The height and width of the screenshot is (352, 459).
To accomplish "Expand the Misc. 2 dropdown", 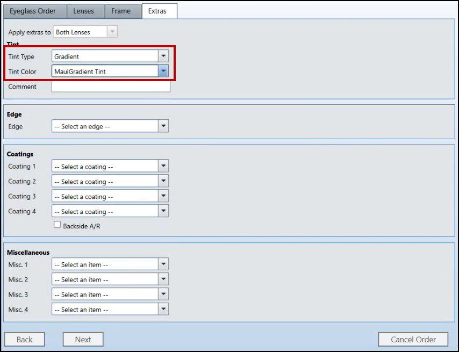I will [163, 279].
